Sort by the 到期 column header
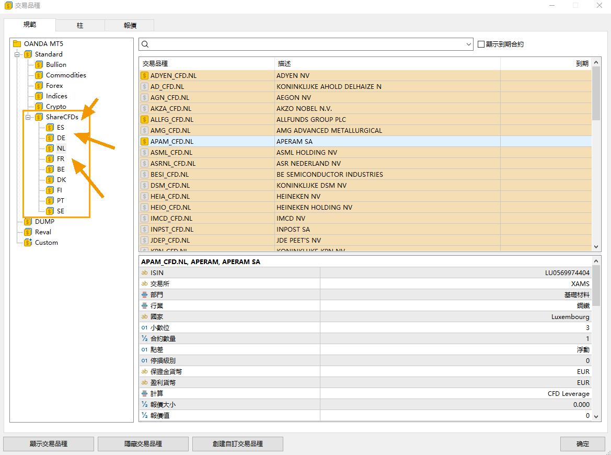 tap(546, 64)
